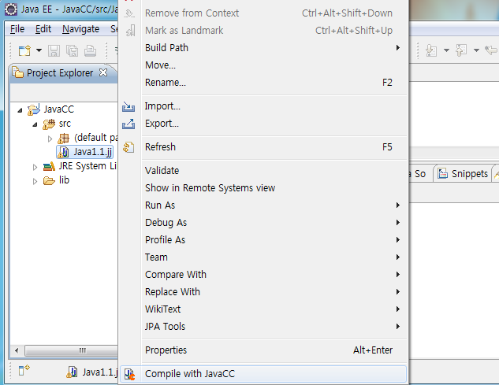The image size is (499, 385).
Task: Click the previous annotation toolbar icon
Action: click(461, 50)
